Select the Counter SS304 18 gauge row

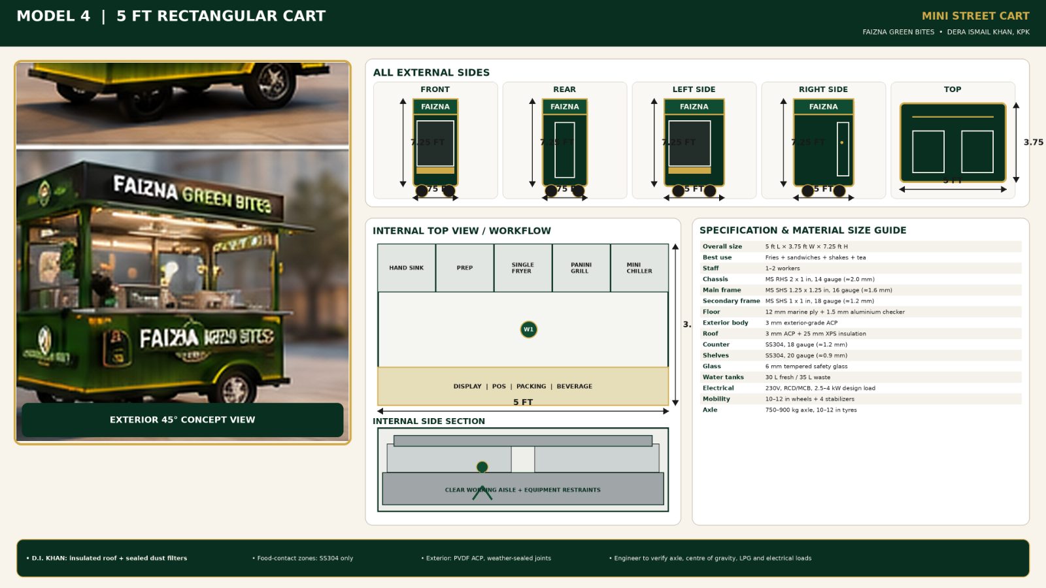tap(860, 344)
